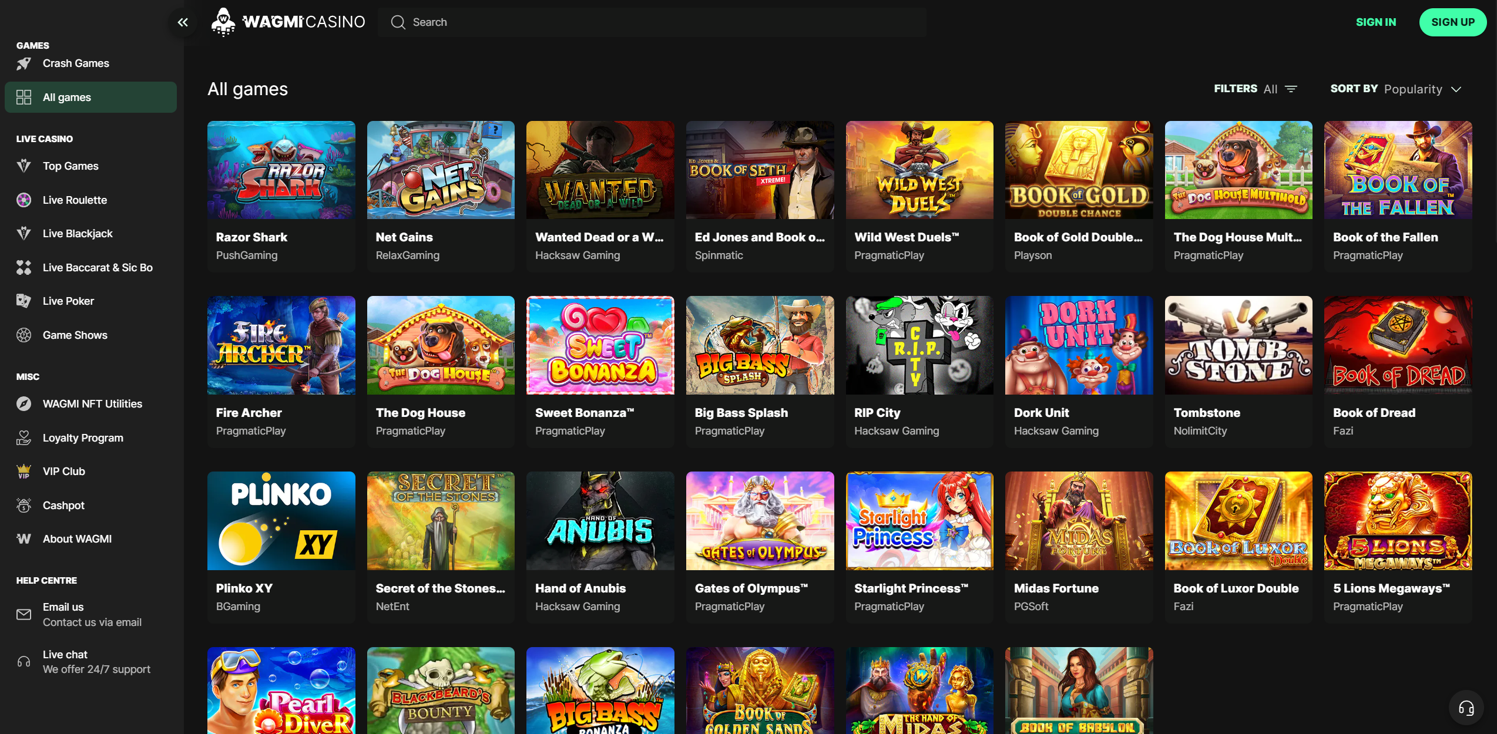Click the Game Shows wheel icon
This screenshot has width=1497, height=734.
coord(24,335)
